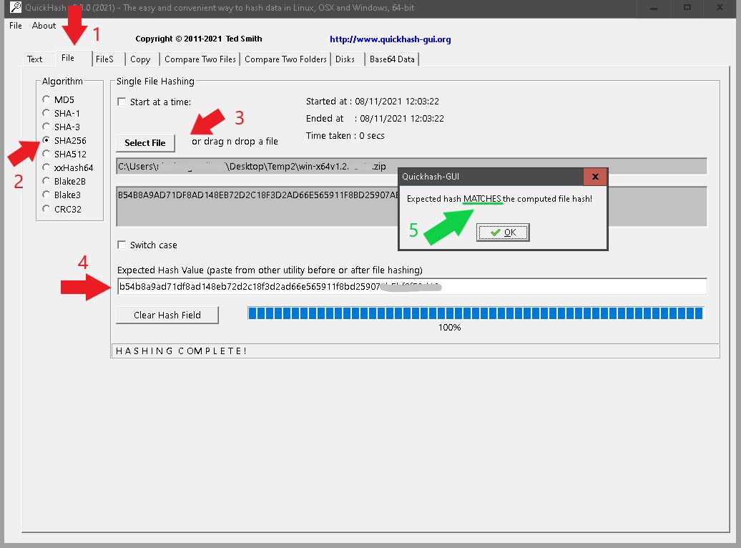Open the quickhash-gui.org link
The image size is (741, 548).
[x=391, y=39]
